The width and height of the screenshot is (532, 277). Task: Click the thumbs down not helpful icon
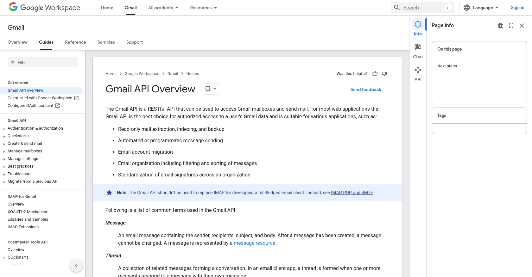tap(384, 74)
